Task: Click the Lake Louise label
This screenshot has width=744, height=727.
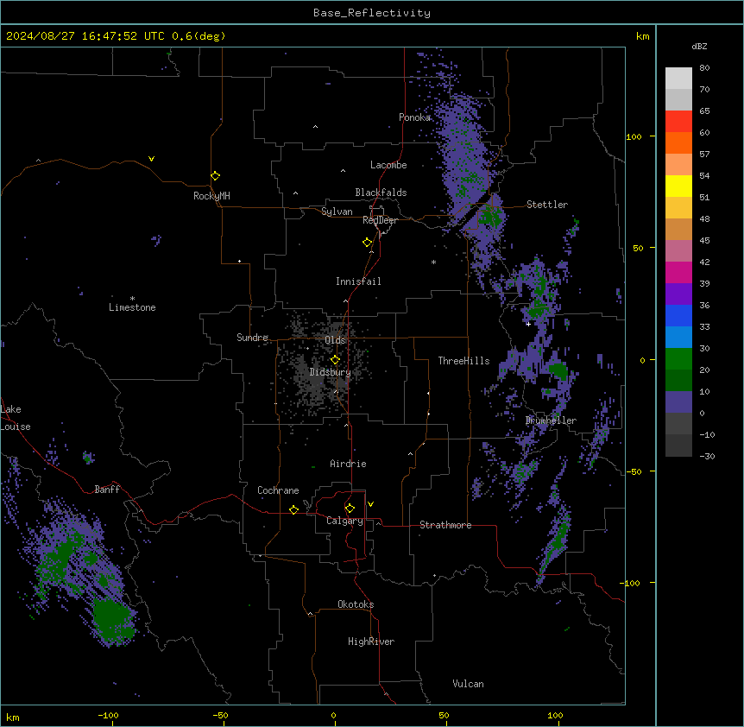Action: (16, 418)
